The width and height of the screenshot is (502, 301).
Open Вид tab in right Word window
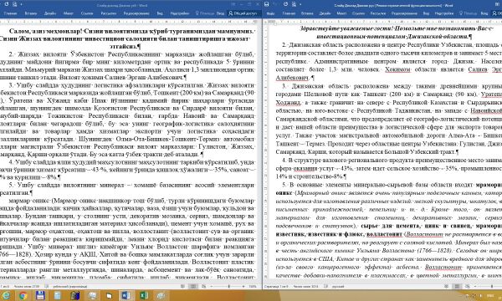pos(426,13)
